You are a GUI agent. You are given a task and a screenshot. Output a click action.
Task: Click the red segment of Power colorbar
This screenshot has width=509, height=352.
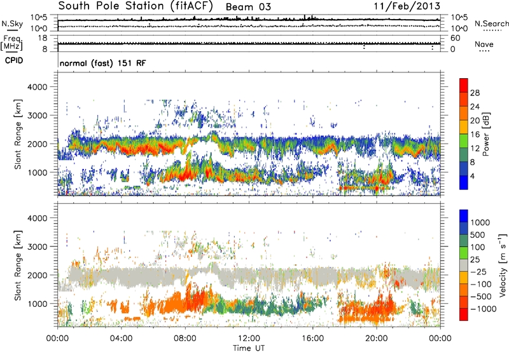click(x=464, y=86)
